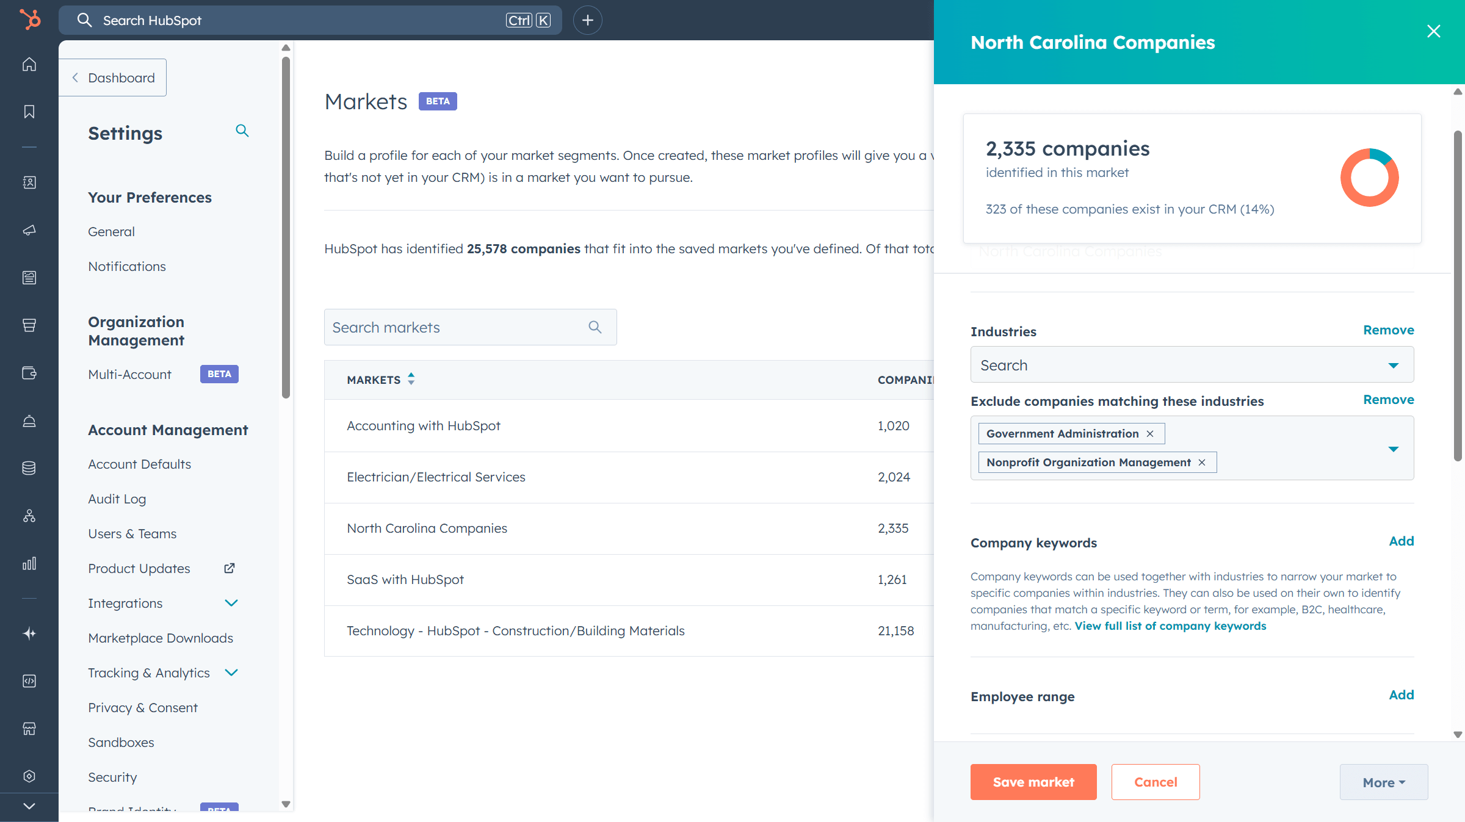Image resolution: width=1465 pixels, height=822 pixels.
Task: Open Notifications settings
Action: point(127,267)
